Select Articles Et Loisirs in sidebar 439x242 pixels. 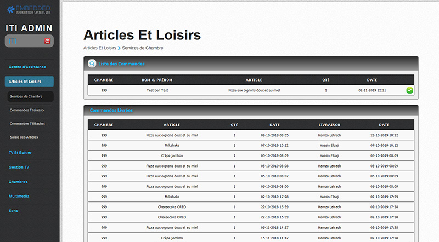pyautogui.click(x=25, y=82)
